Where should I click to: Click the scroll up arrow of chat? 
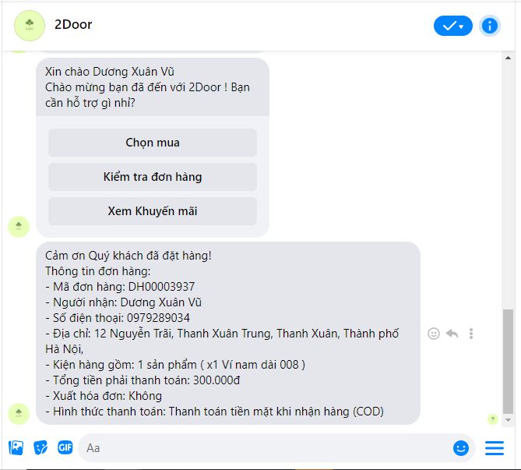[x=508, y=58]
